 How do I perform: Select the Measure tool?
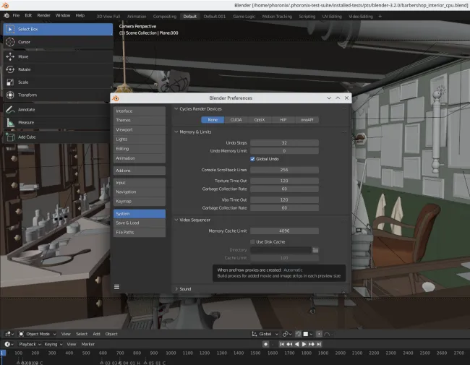click(x=58, y=122)
